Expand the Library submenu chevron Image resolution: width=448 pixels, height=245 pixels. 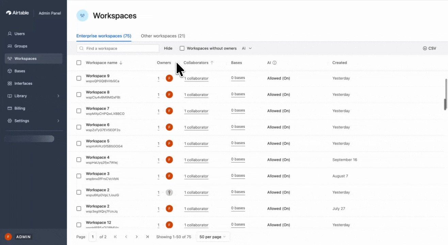[x=58, y=96]
